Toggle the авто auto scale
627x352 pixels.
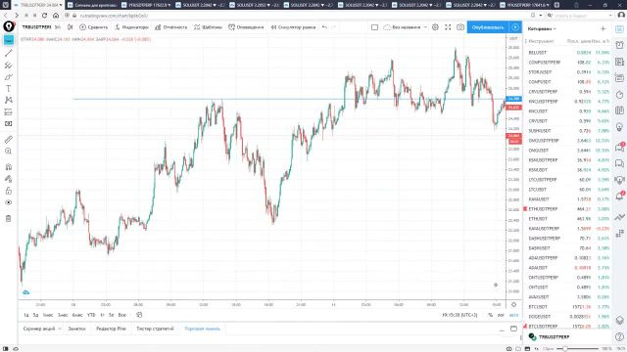[513, 315]
